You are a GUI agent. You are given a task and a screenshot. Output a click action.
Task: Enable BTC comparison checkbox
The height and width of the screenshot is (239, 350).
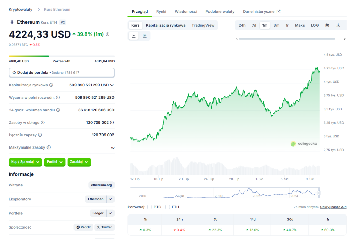click(x=150, y=207)
